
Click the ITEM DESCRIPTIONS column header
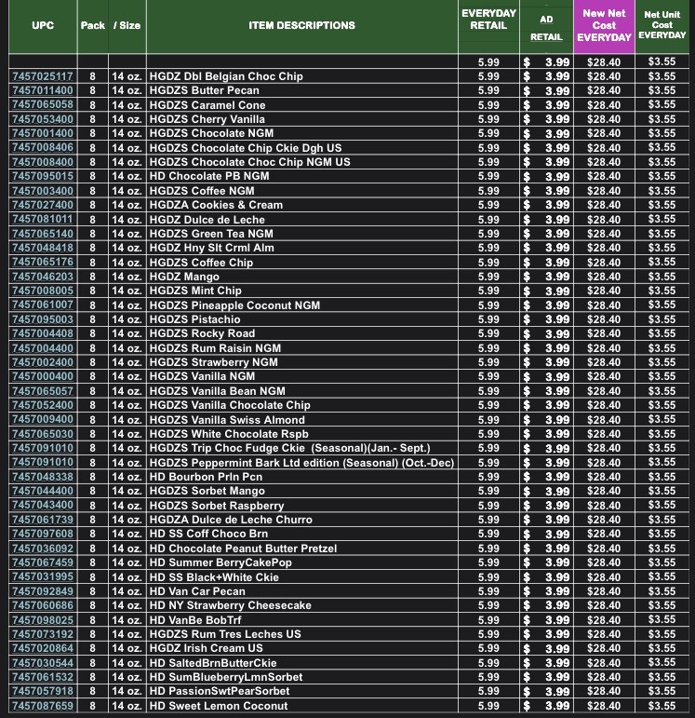pos(301,26)
